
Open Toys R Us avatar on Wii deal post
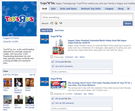click(x=44, y=39)
